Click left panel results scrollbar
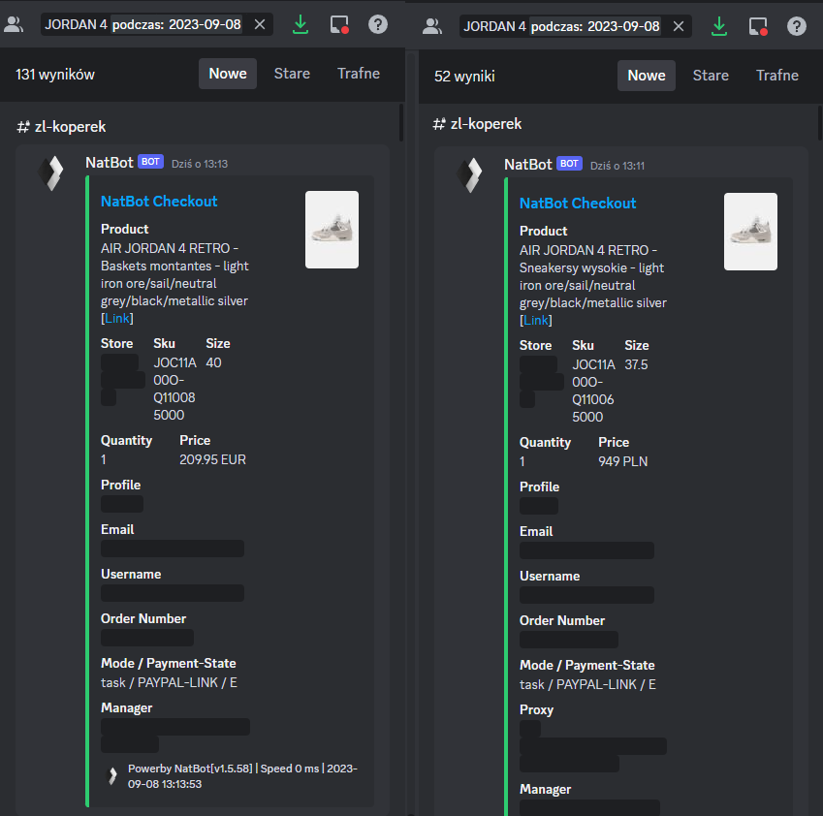 [x=401, y=123]
